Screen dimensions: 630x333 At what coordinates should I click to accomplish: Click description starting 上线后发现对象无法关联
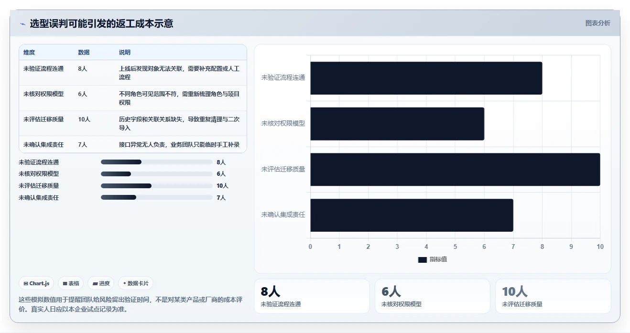coord(179,73)
